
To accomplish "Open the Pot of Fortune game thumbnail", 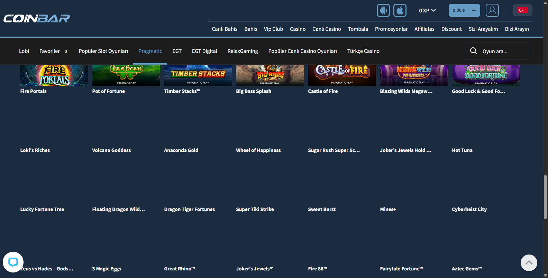I will [x=126, y=76].
